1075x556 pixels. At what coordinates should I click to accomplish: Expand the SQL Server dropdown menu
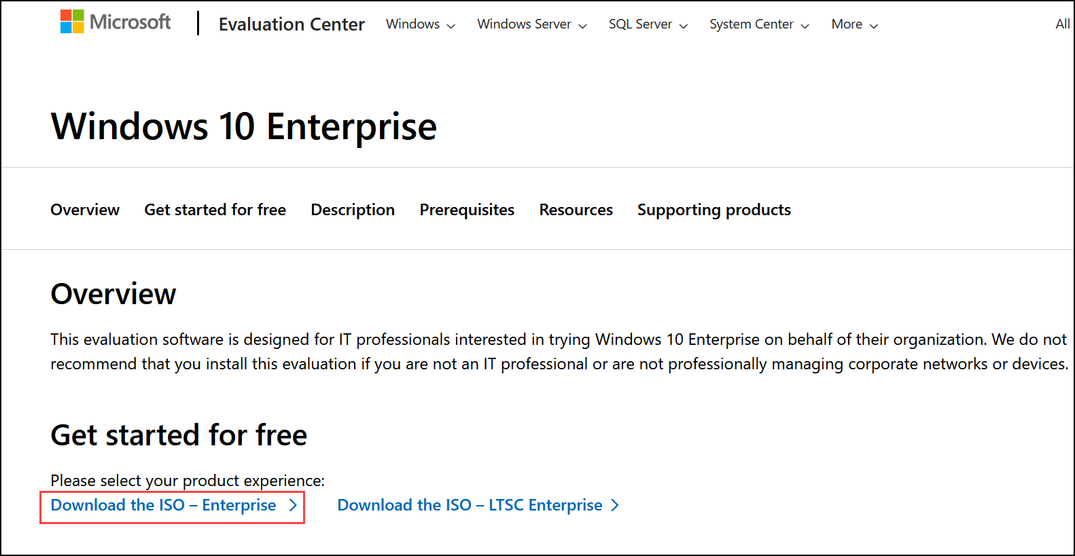(648, 24)
